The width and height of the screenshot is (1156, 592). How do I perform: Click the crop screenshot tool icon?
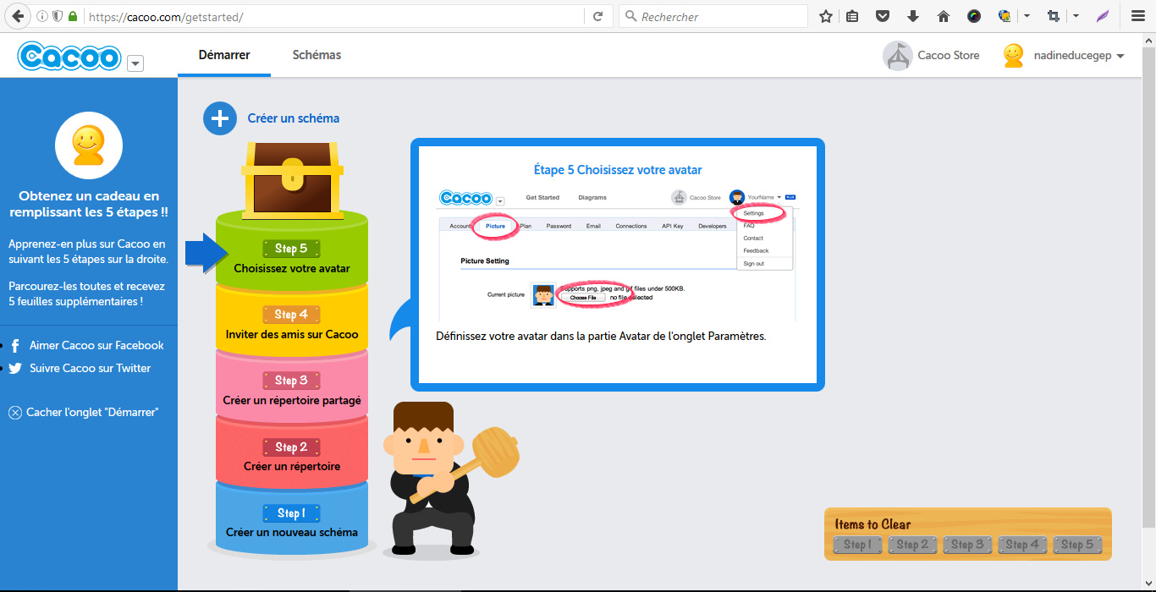pyautogui.click(x=1054, y=16)
